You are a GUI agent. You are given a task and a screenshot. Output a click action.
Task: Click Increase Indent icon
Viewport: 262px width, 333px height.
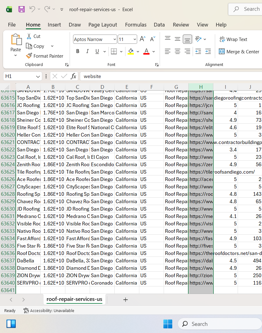(208, 51)
